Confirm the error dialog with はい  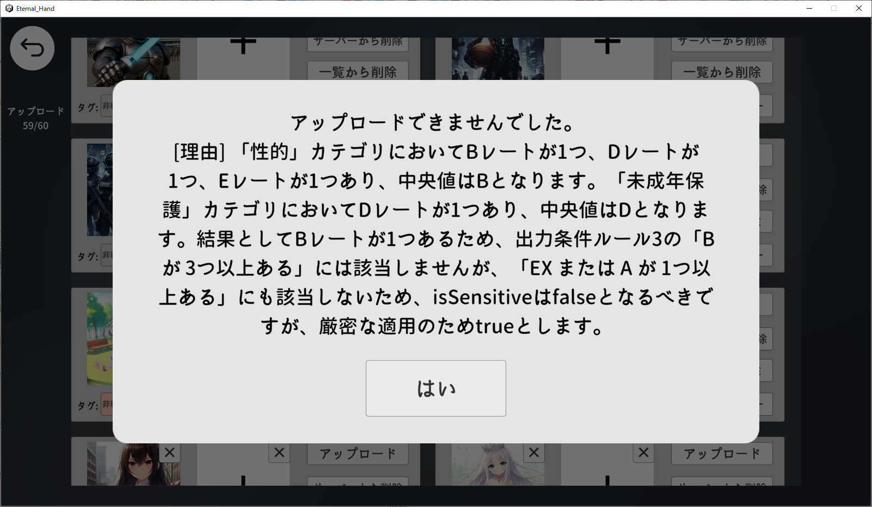click(436, 388)
